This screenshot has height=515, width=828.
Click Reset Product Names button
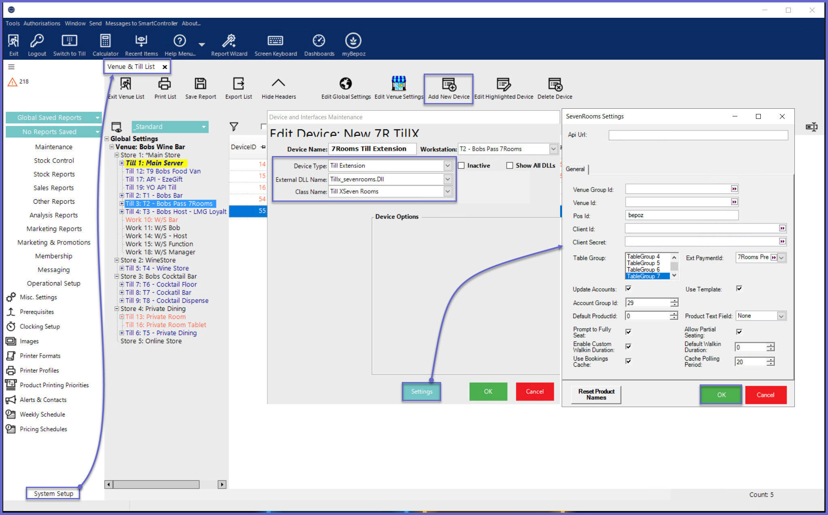tap(596, 395)
